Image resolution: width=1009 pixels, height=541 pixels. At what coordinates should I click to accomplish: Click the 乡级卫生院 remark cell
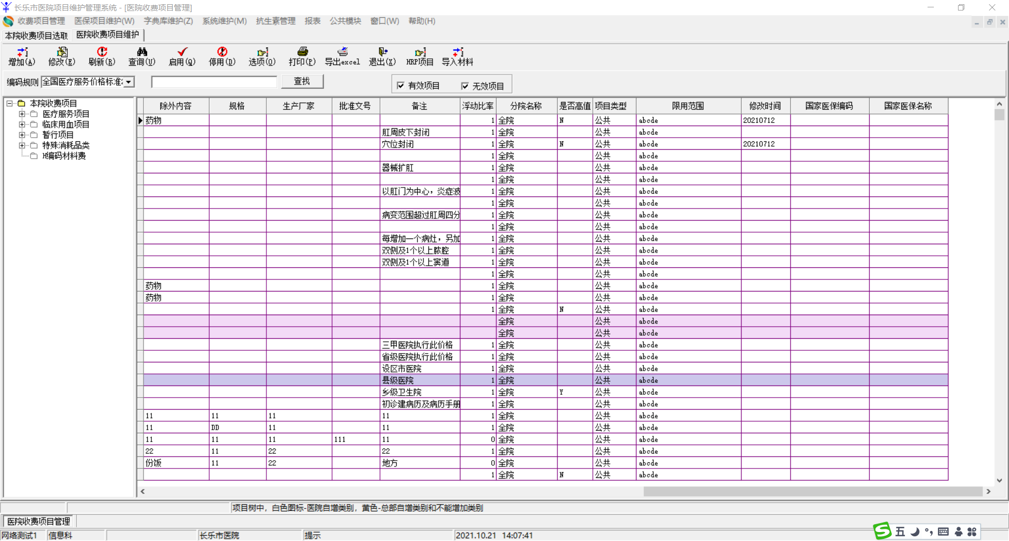pyautogui.click(x=420, y=392)
